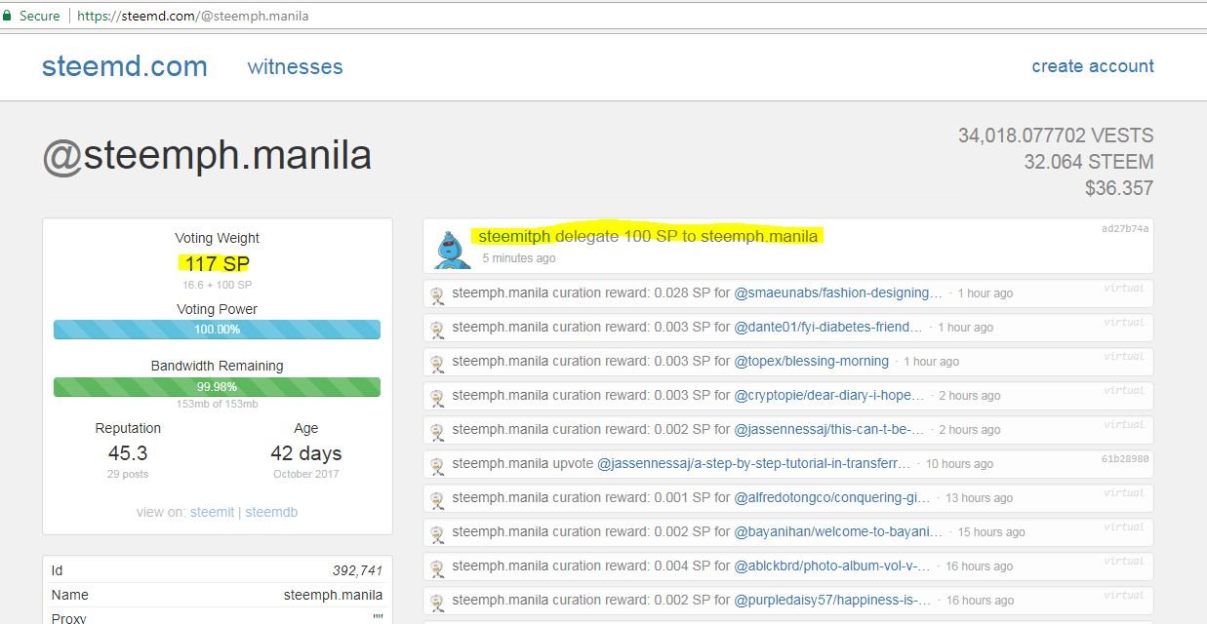Click the @steemph.manila account heading
Image resolution: width=1207 pixels, height=624 pixels.
point(207,156)
